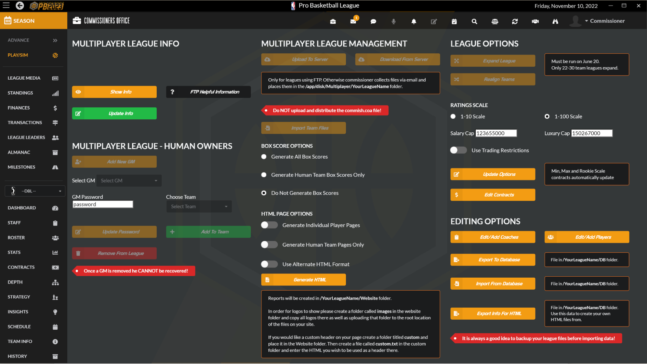Open League Leaders in sidebar
The image size is (647, 364).
33,138
